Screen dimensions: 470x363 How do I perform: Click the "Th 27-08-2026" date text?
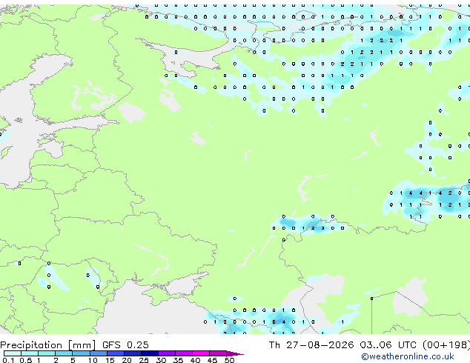(311, 344)
